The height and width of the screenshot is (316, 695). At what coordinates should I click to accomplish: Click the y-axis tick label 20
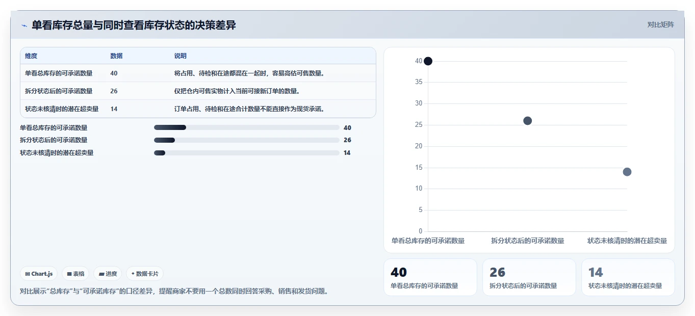[x=419, y=146]
